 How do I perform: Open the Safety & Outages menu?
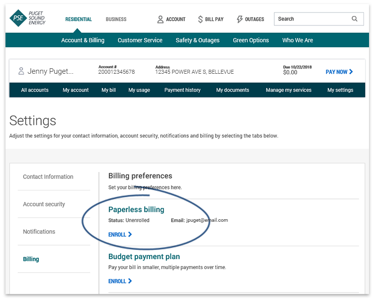click(x=197, y=40)
